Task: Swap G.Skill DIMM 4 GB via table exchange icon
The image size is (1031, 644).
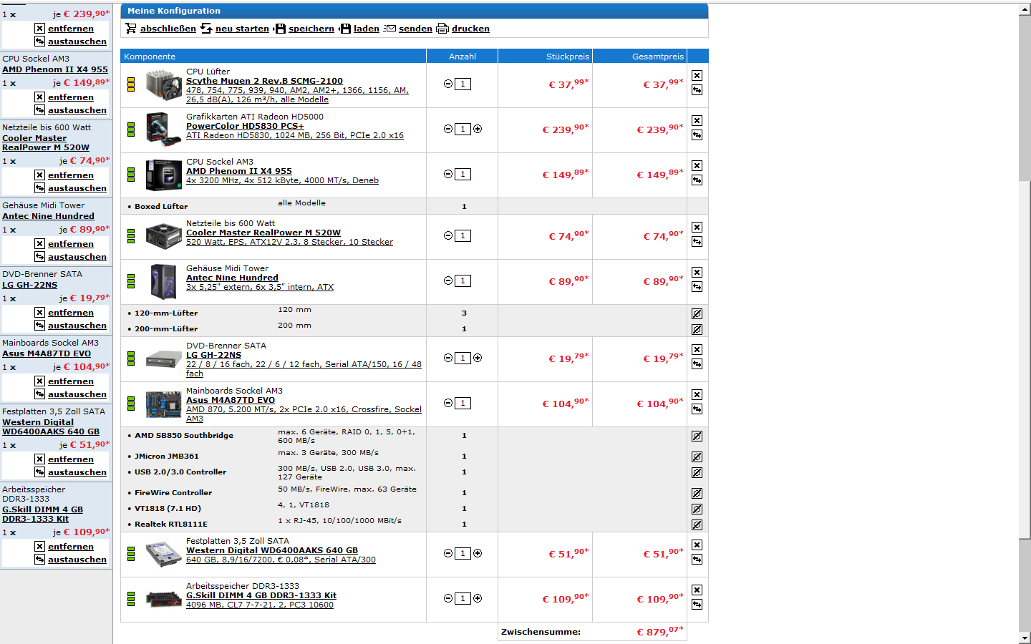Action: pos(697,605)
